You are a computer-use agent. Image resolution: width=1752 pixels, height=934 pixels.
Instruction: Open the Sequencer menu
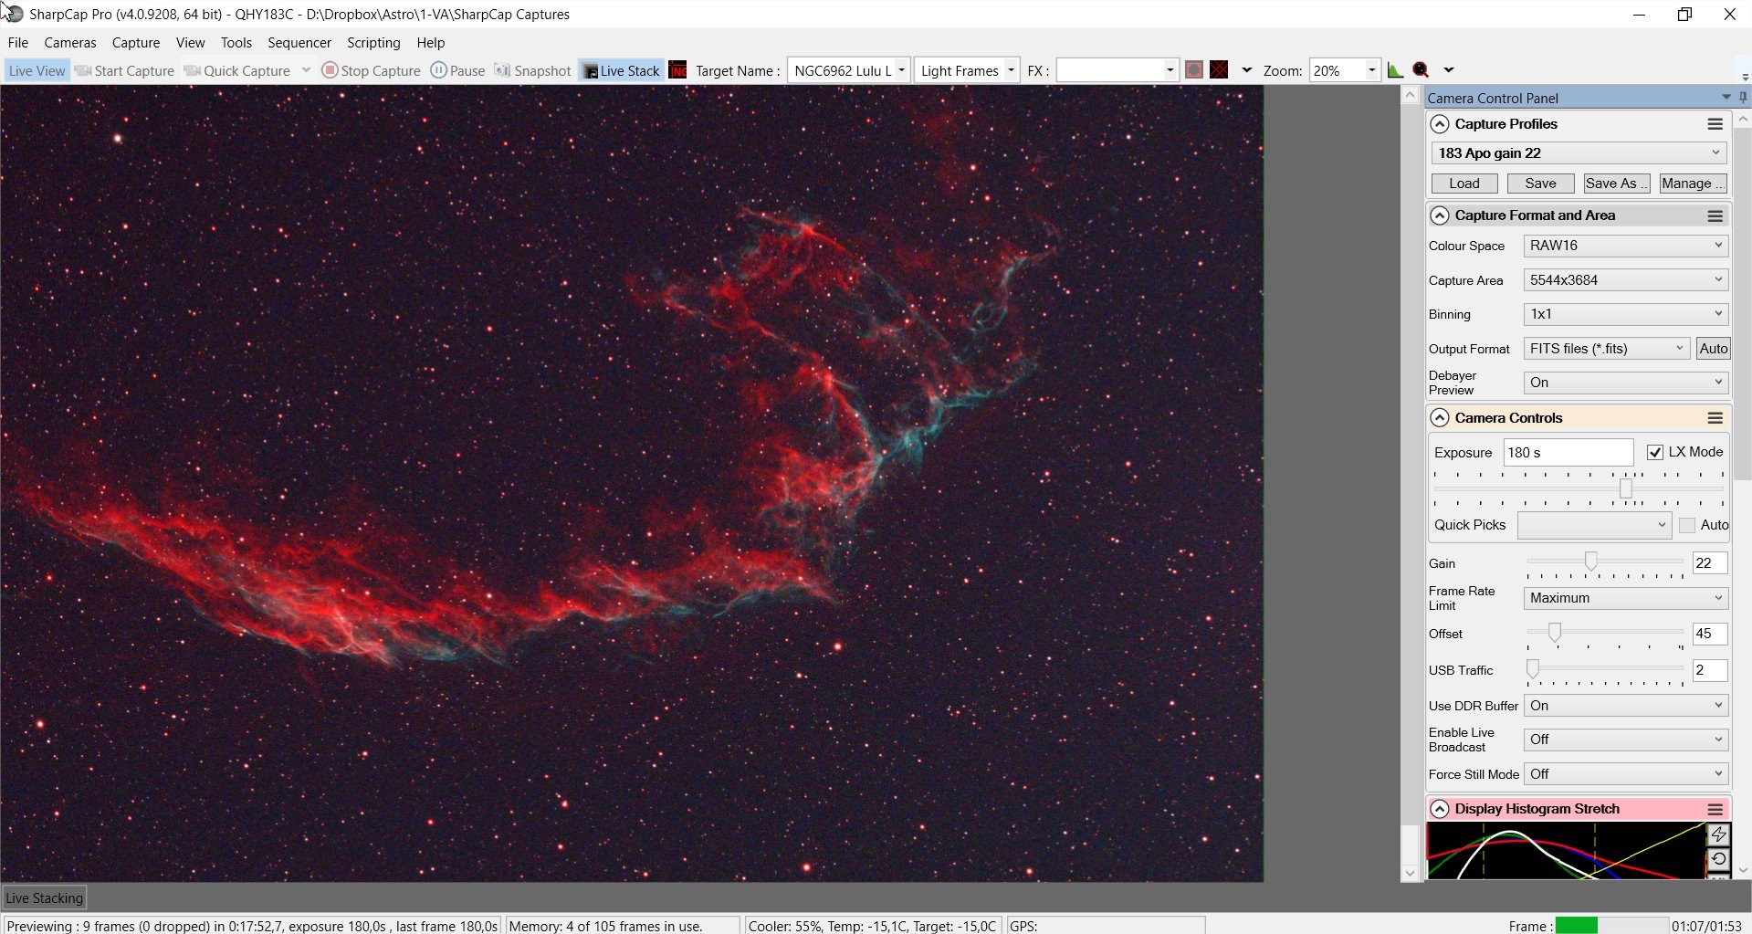coord(299,43)
